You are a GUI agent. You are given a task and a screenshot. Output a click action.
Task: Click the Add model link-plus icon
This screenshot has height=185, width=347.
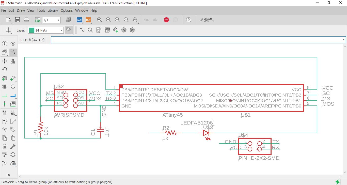point(116,30)
